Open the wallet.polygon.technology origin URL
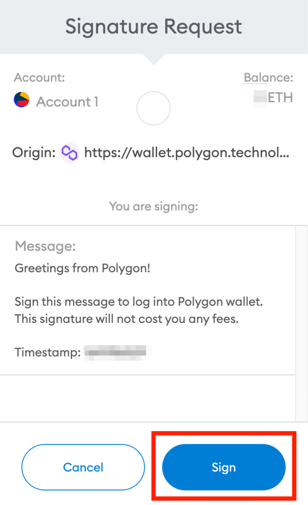This screenshot has width=308, height=505. click(187, 153)
